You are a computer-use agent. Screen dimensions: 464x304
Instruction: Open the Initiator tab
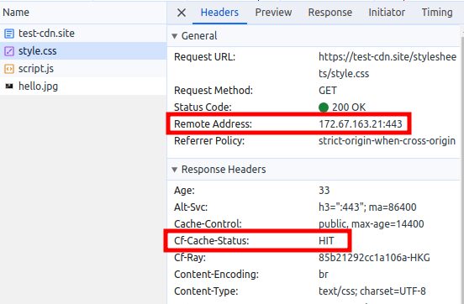387,13
